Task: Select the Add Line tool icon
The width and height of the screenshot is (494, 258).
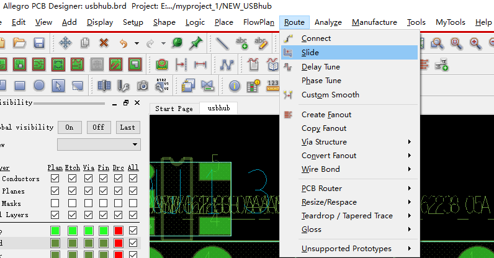Action: click(222, 43)
